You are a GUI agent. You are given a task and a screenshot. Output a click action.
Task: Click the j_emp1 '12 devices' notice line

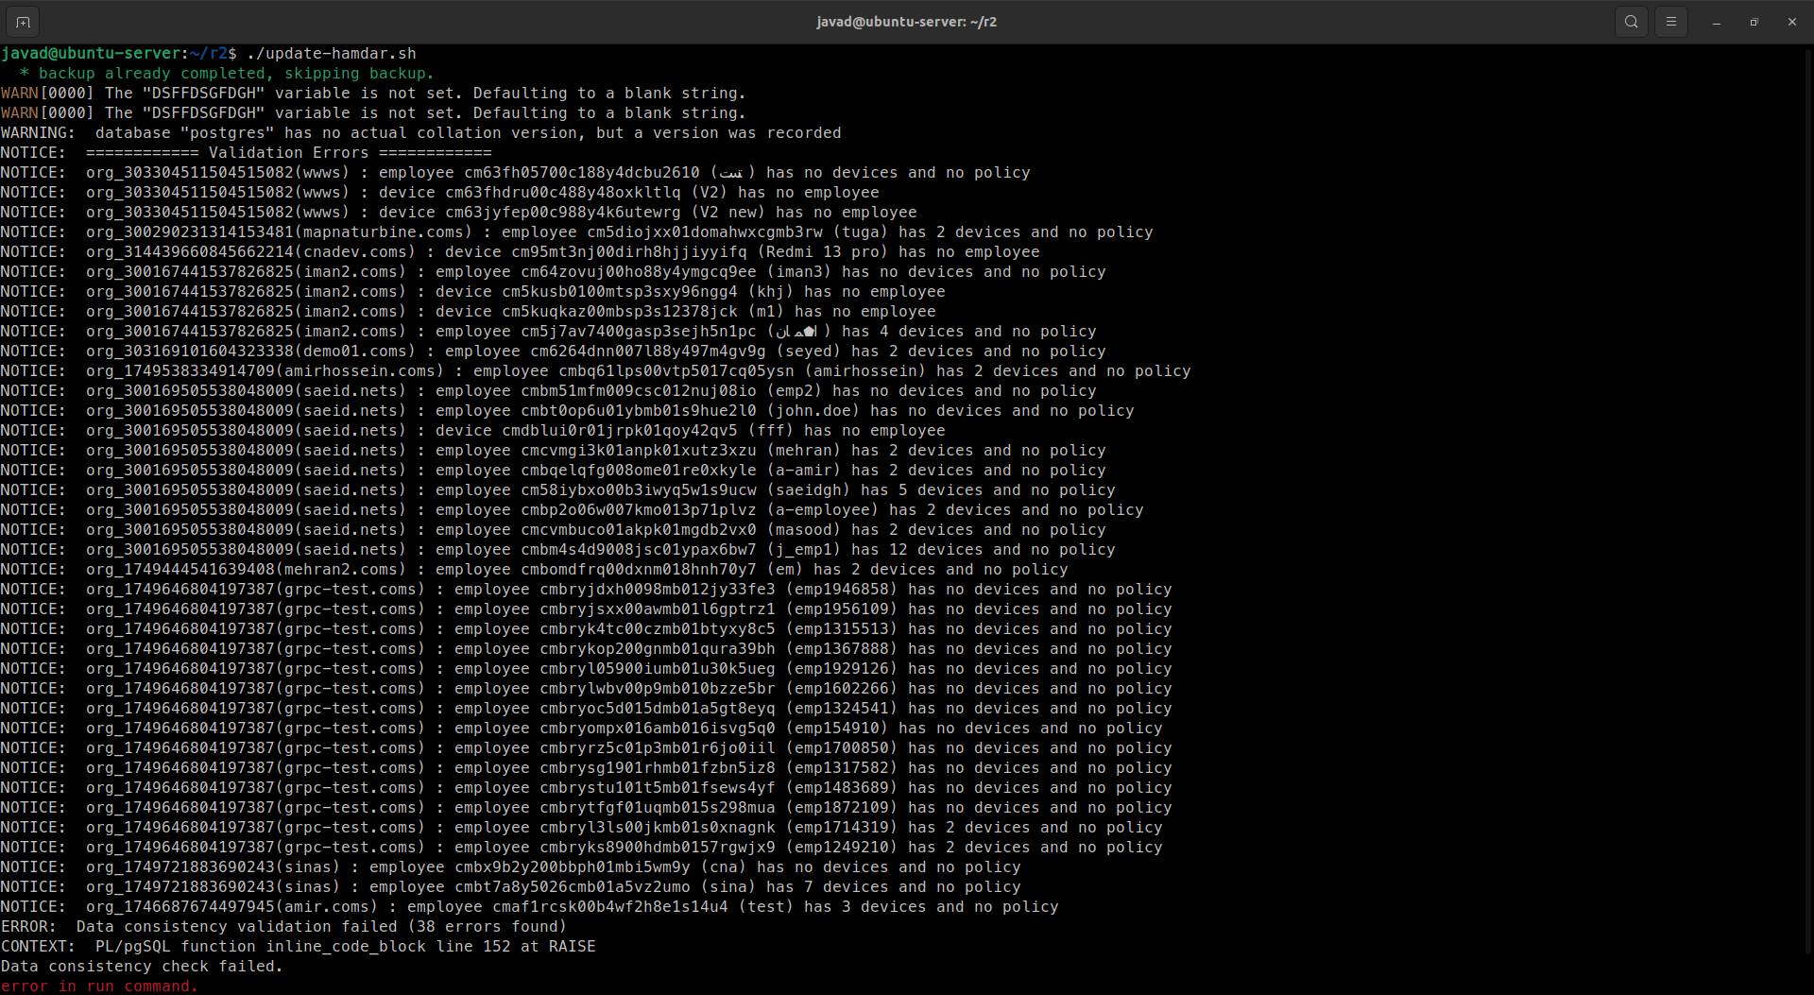click(x=557, y=550)
